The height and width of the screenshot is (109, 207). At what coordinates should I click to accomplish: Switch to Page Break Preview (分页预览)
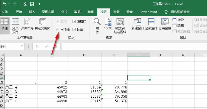point(15,26)
